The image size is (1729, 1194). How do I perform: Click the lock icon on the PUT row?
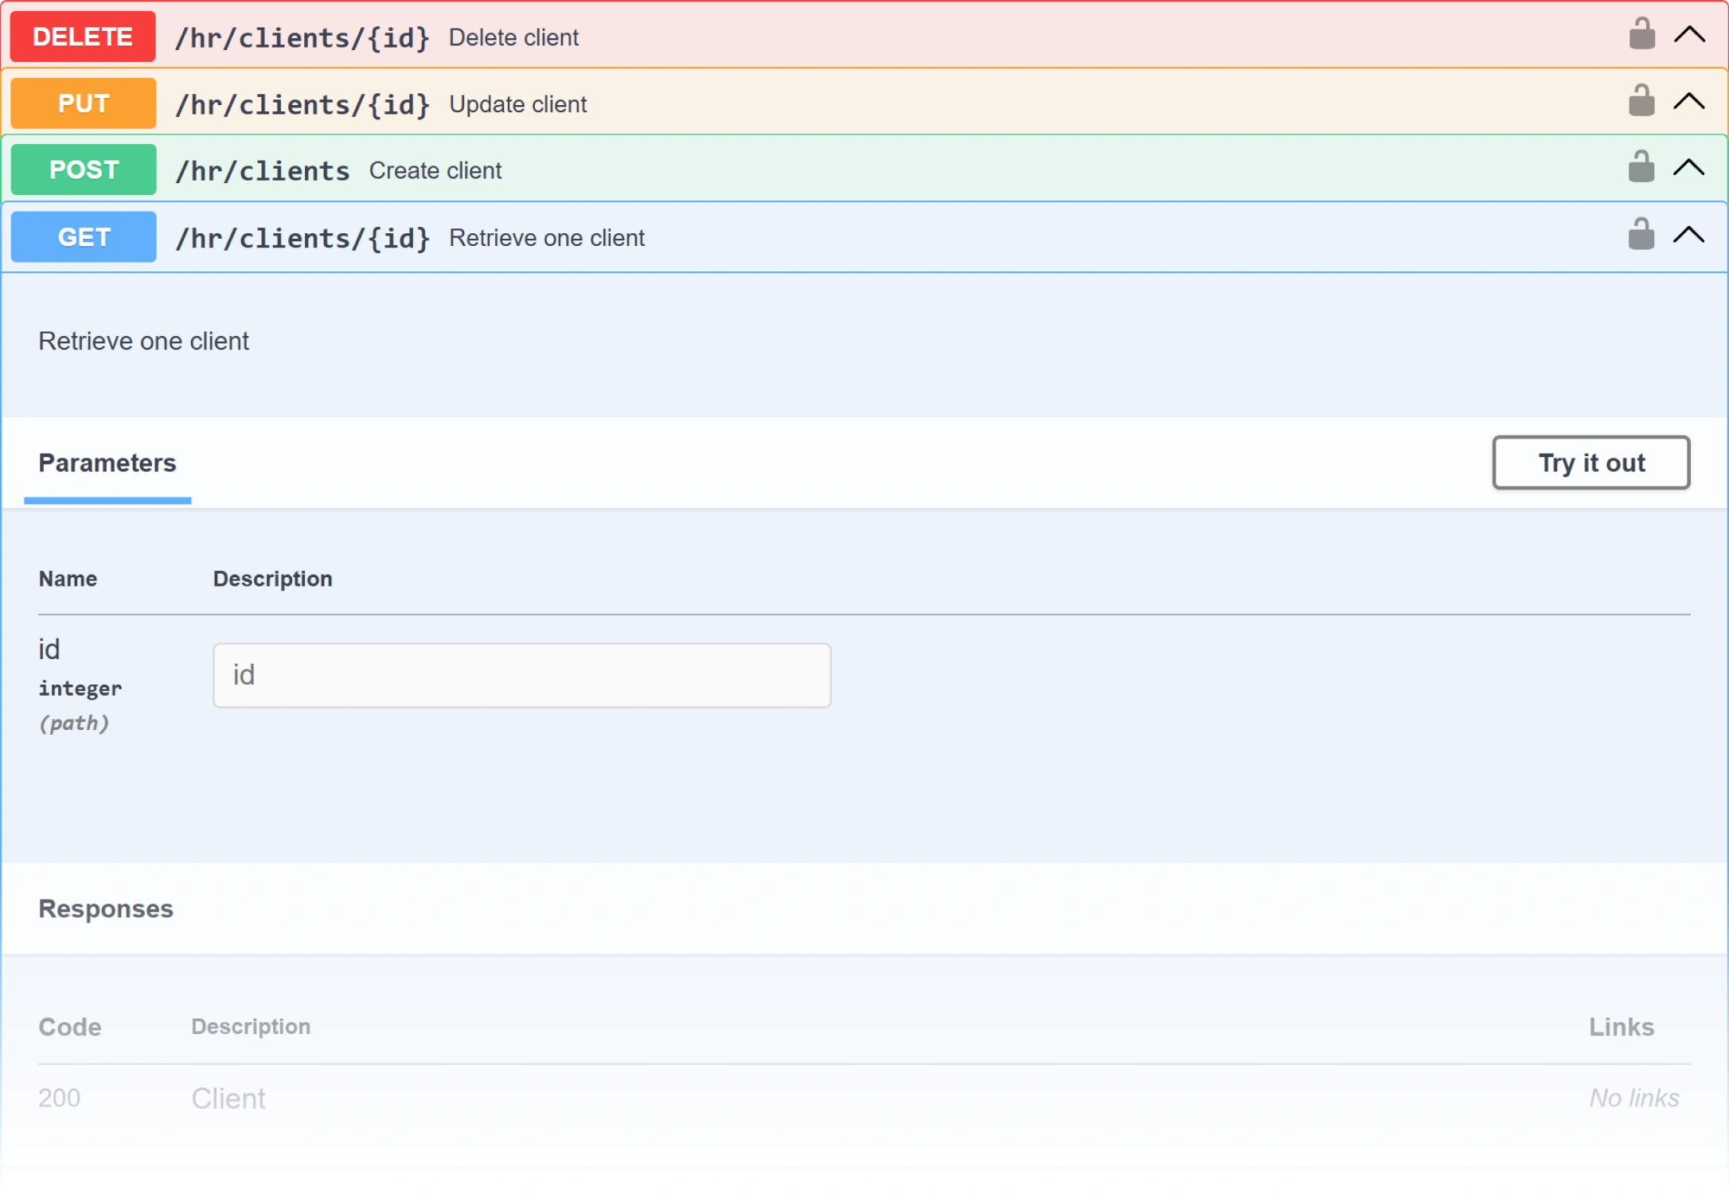pyautogui.click(x=1641, y=101)
